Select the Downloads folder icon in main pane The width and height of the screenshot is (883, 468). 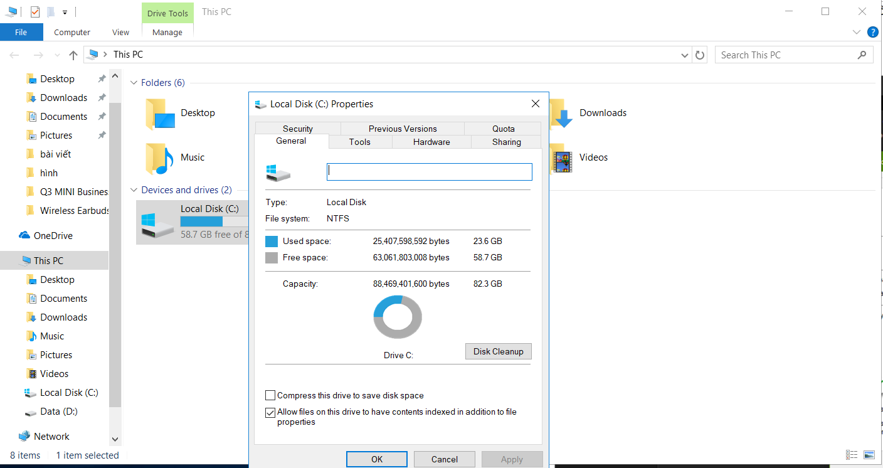point(561,114)
